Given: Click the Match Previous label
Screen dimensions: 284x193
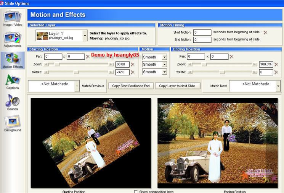Looking at the screenshot, I should (93, 86).
